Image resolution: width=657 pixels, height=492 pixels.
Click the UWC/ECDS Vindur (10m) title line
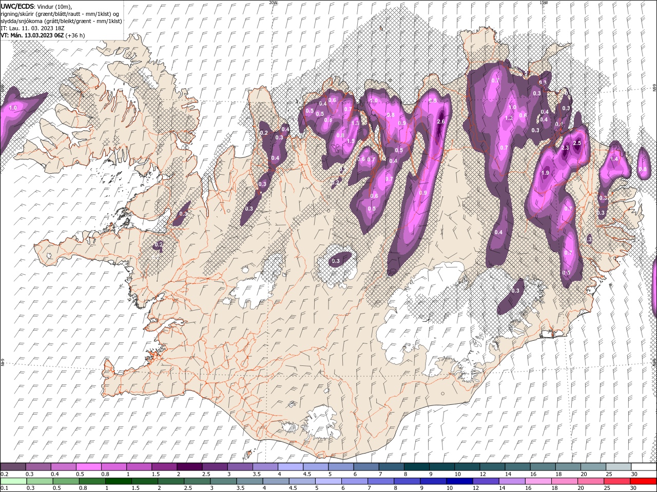point(36,6)
